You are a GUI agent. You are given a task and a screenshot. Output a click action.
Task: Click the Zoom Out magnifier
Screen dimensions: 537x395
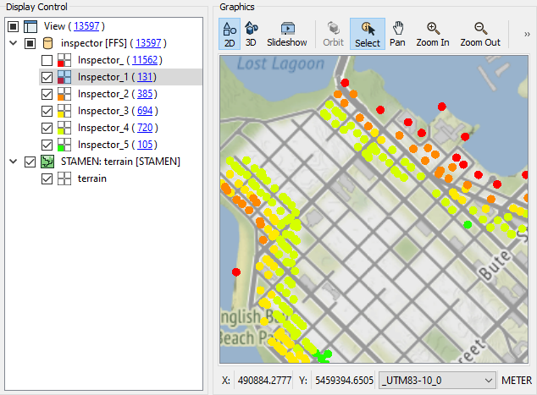tap(480, 34)
